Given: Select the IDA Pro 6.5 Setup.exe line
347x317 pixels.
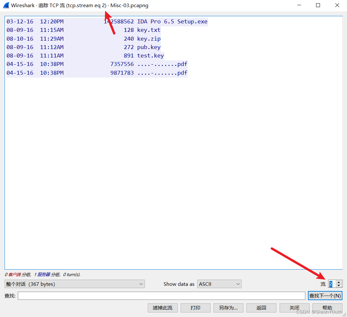Looking at the screenshot, I should [x=107, y=22].
